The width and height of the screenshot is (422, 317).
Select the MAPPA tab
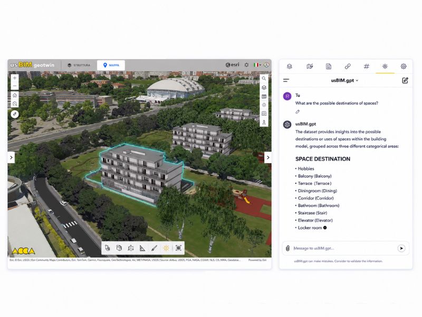pos(111,65)
